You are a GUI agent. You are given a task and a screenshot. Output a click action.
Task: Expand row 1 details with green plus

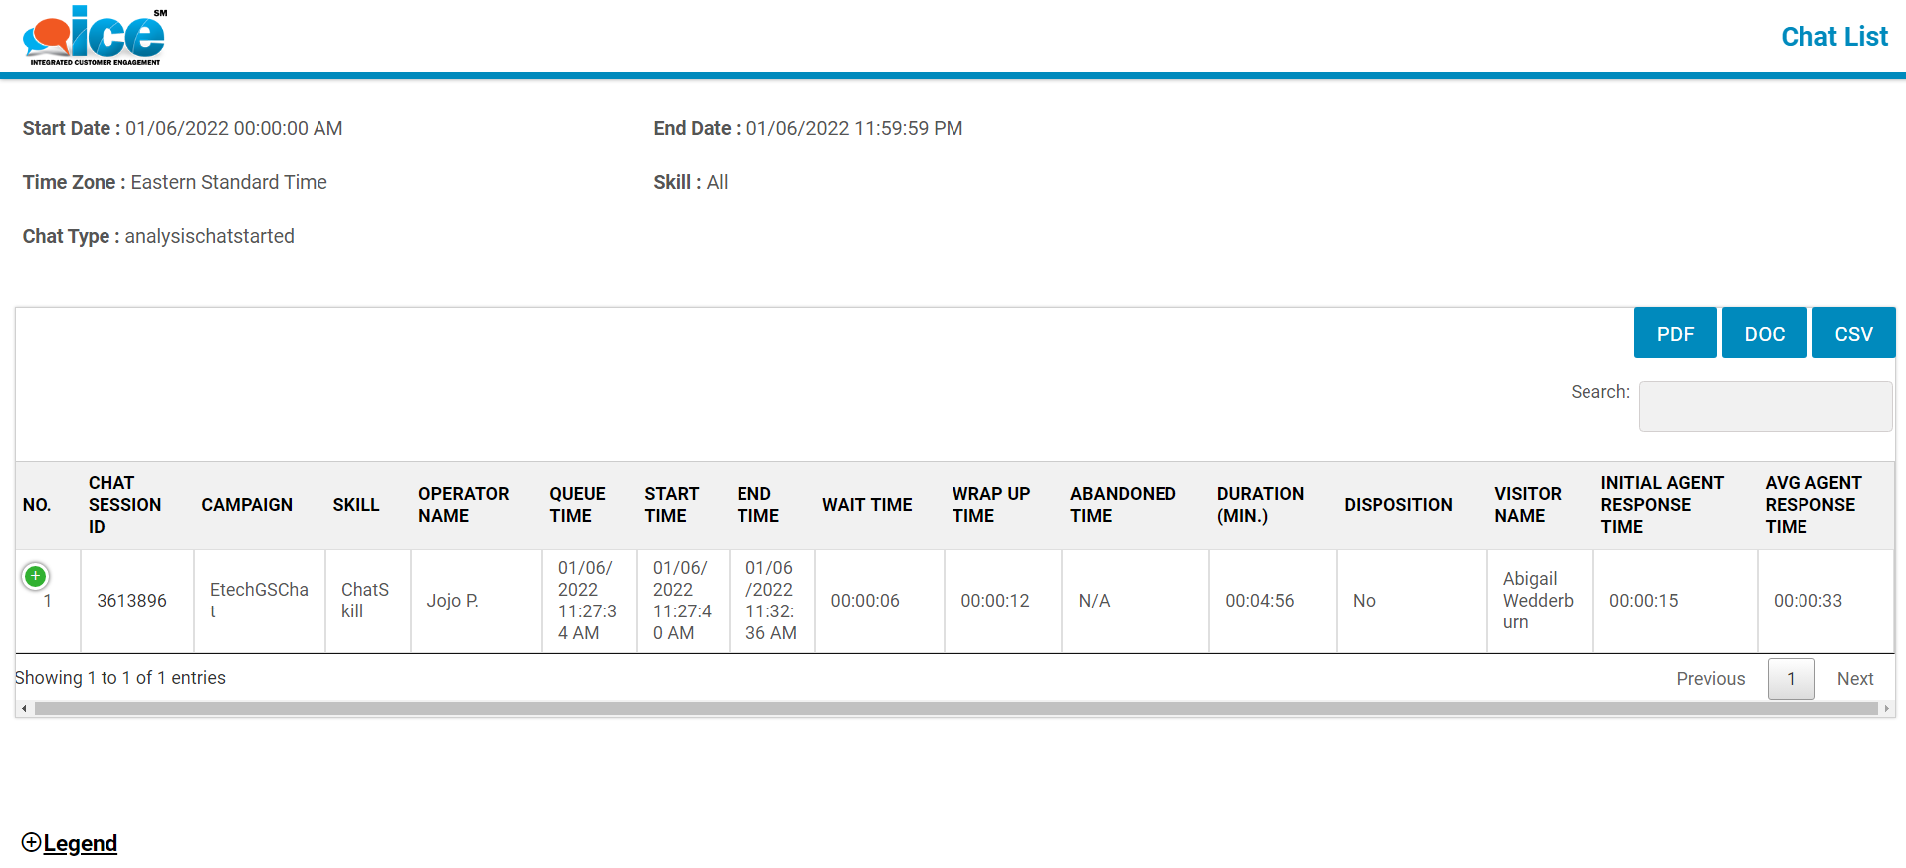pos(35,576)
